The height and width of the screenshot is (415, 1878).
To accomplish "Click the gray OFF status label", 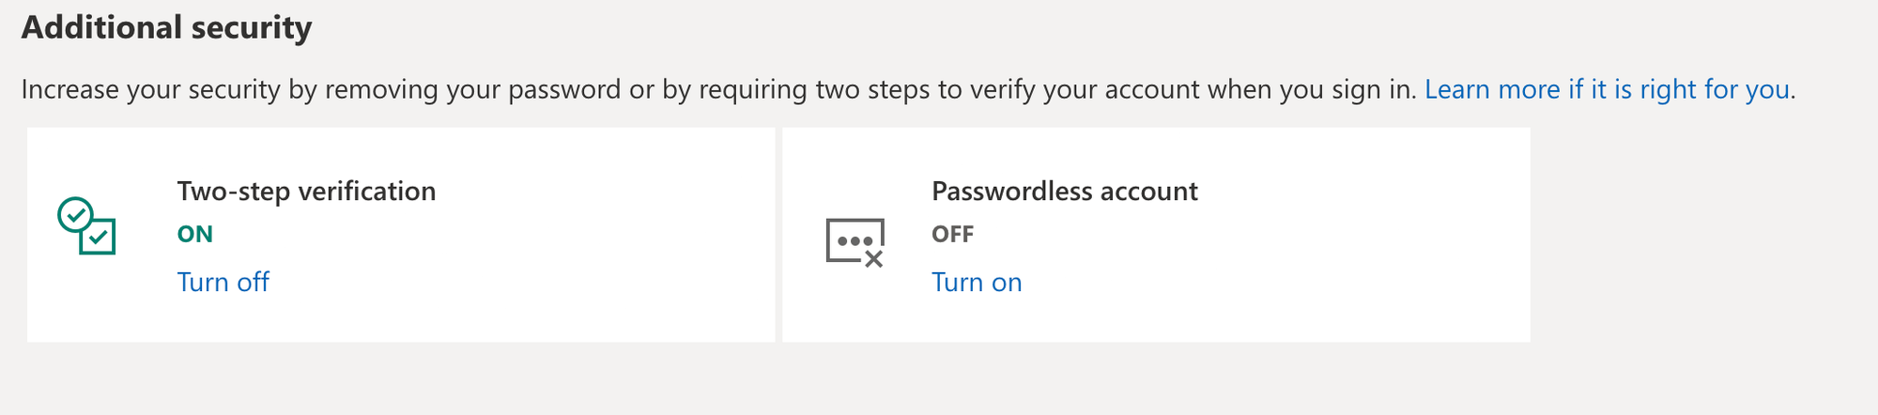I will 952,234.
